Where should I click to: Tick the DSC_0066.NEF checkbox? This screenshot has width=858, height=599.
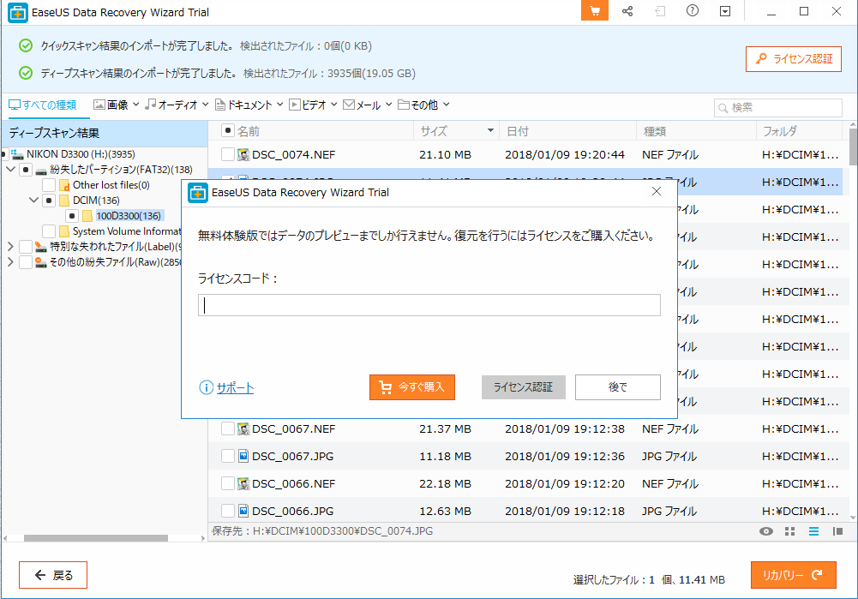click(228, 483)
